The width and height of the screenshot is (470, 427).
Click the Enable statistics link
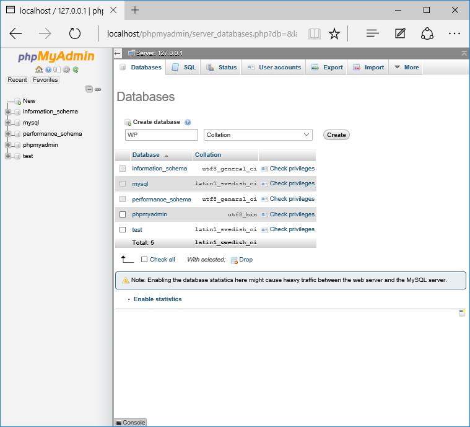(158, 299)
